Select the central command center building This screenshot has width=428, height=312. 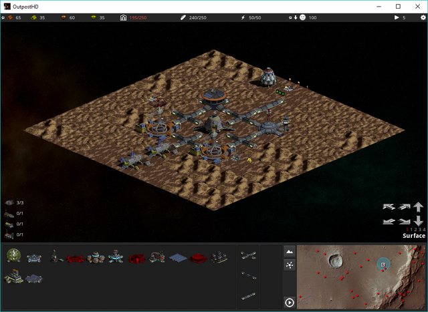(215, 99)
